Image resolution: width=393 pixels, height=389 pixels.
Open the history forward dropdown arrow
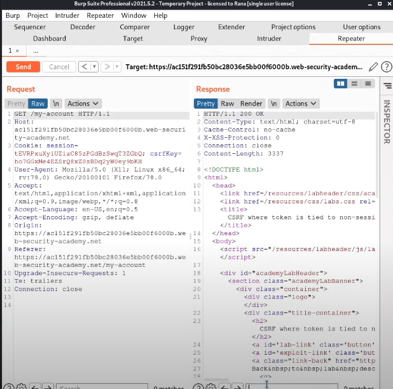tap(117, 67)
